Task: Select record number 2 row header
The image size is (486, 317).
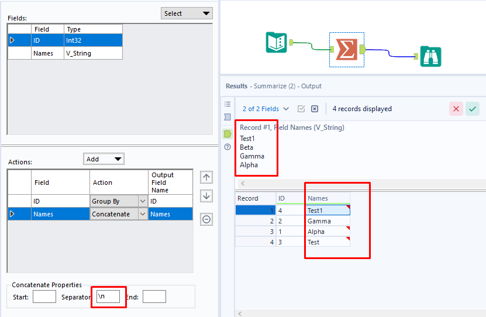Action: pos(256,221)
